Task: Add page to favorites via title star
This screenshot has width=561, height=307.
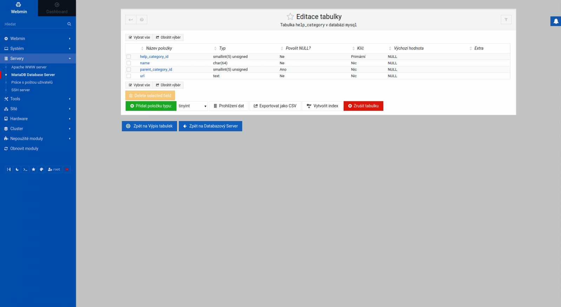Action: tap(290, 16)
